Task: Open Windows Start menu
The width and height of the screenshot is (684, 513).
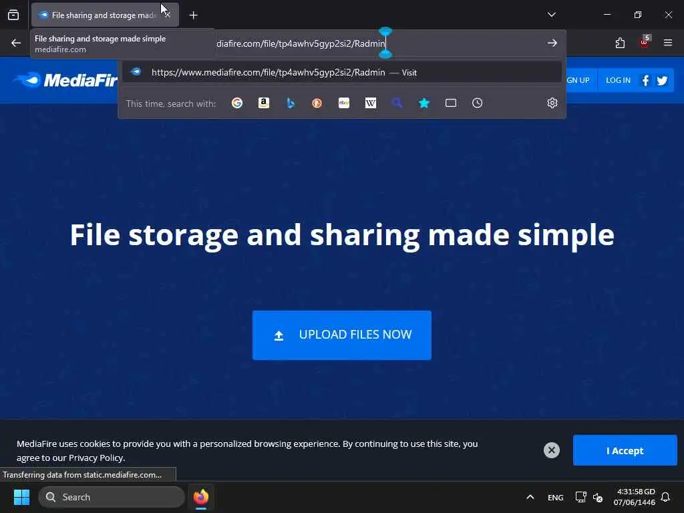Action: click(x=21, y=497)
